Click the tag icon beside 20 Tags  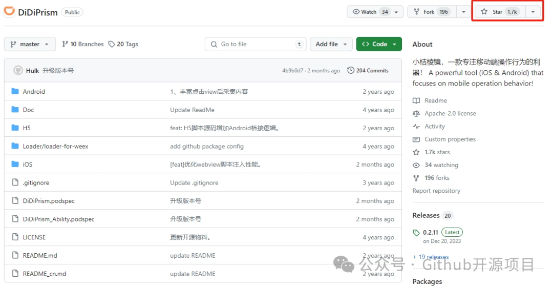point(112,44)
